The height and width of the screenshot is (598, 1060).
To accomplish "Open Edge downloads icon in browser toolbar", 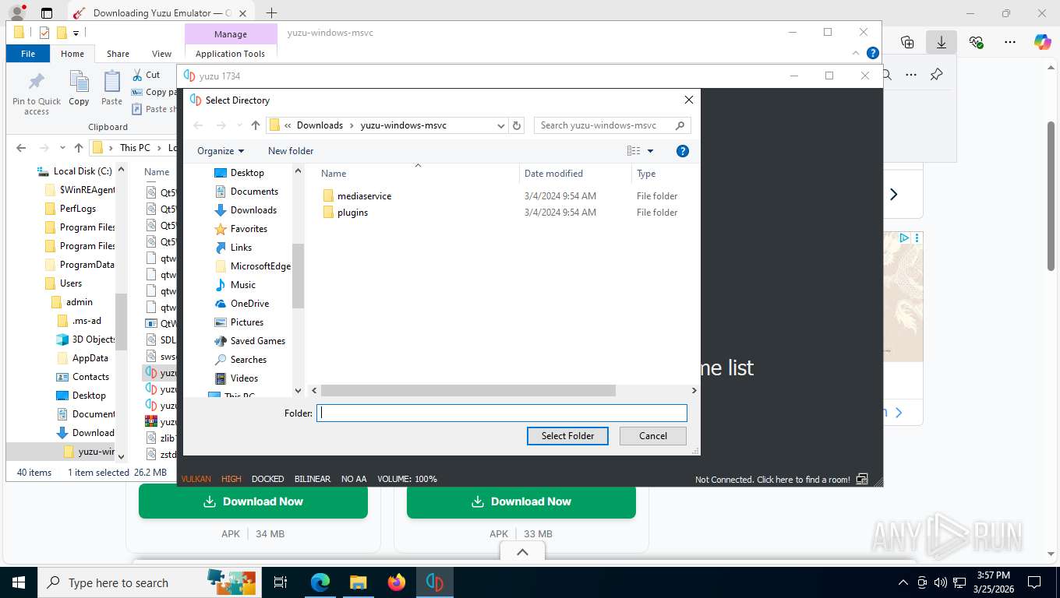I will click(941, 42).
